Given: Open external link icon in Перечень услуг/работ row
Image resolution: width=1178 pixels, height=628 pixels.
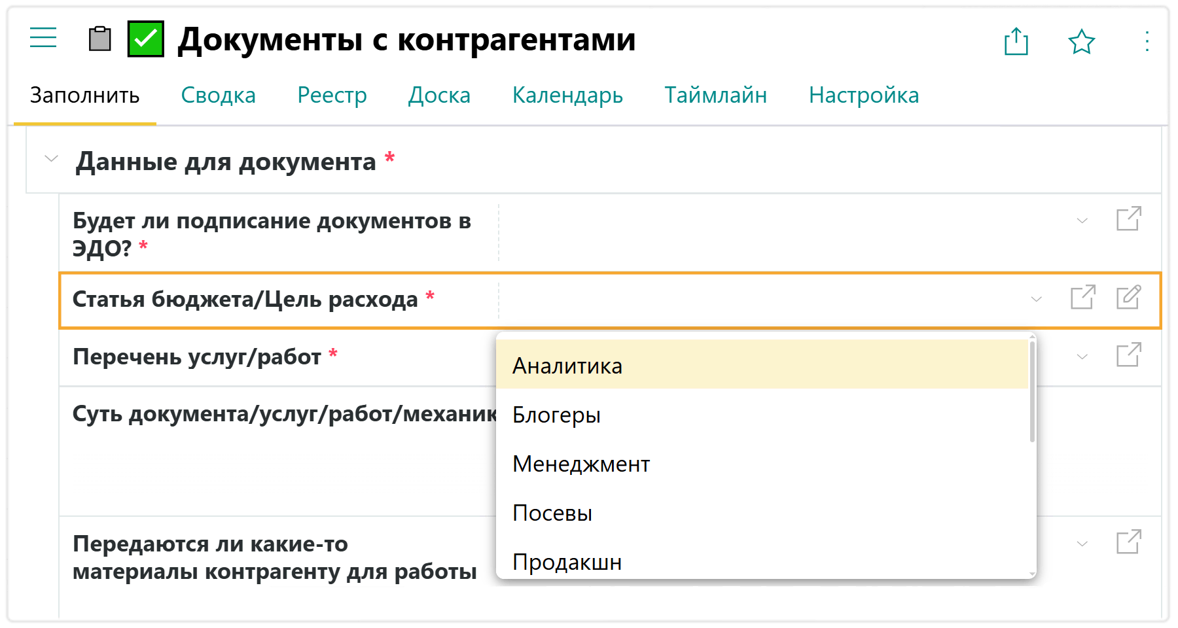Looking at the screenshot, I should pos(1128,355).
